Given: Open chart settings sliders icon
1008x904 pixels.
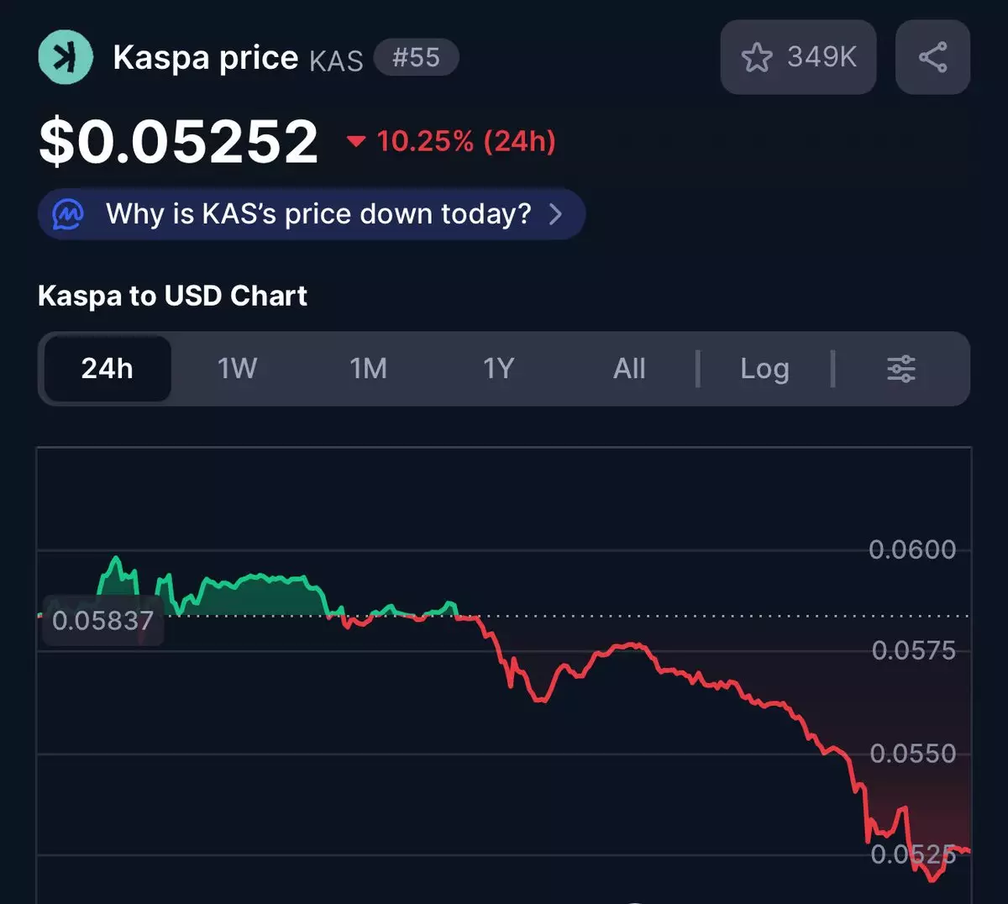Looking at the screenshot, I should click(901, 369).
